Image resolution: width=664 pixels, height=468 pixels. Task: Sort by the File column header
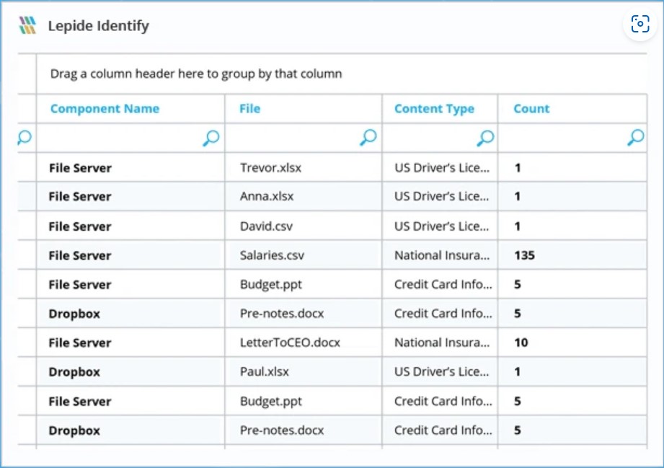tap(250, 108)
